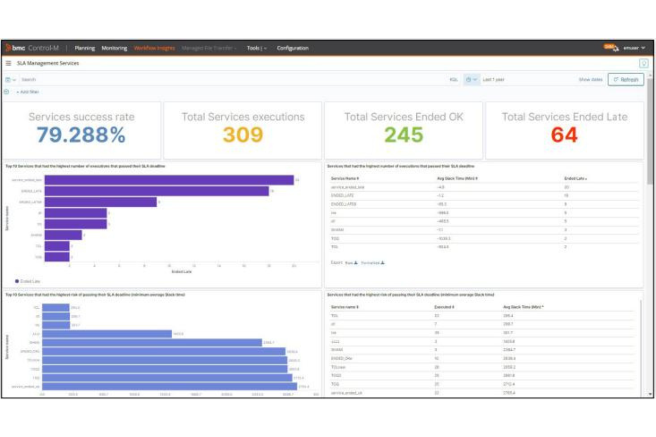
Task: Click the KQL query language icon
Action: point(453,79)
